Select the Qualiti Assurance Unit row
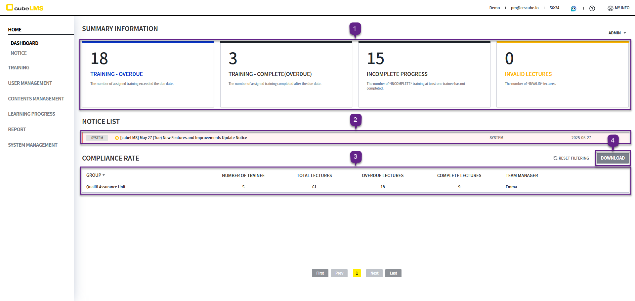 tap(106, 187)
